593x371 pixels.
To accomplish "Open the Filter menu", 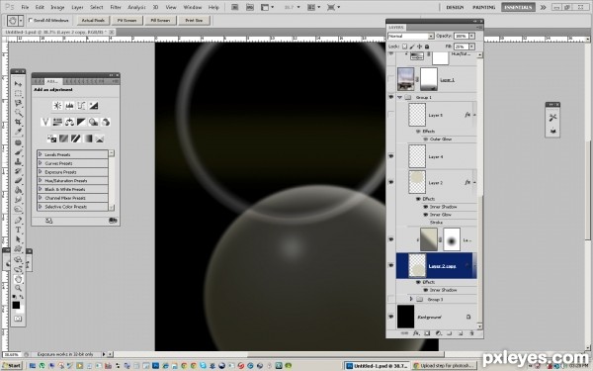I will tap(116, 7).
